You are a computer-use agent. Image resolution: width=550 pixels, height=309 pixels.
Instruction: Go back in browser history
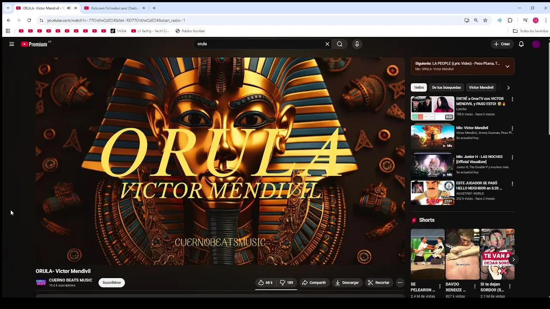[9, 20]
